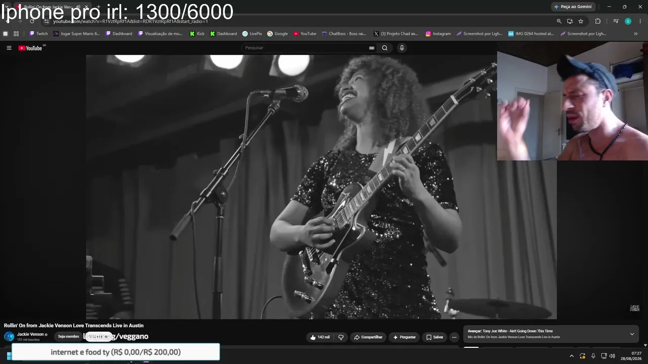Start voice search with the microphone icon
648x364 pixels.
[x=402, y=48]
